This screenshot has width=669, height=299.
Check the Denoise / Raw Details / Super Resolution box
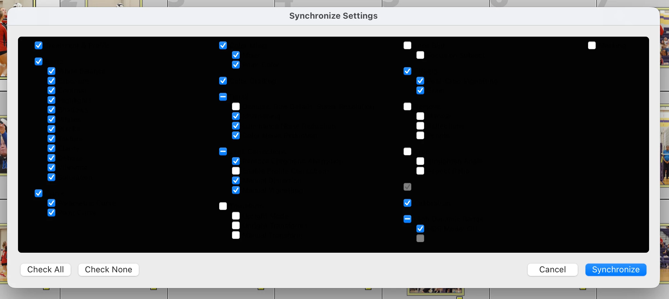point(236,106)
